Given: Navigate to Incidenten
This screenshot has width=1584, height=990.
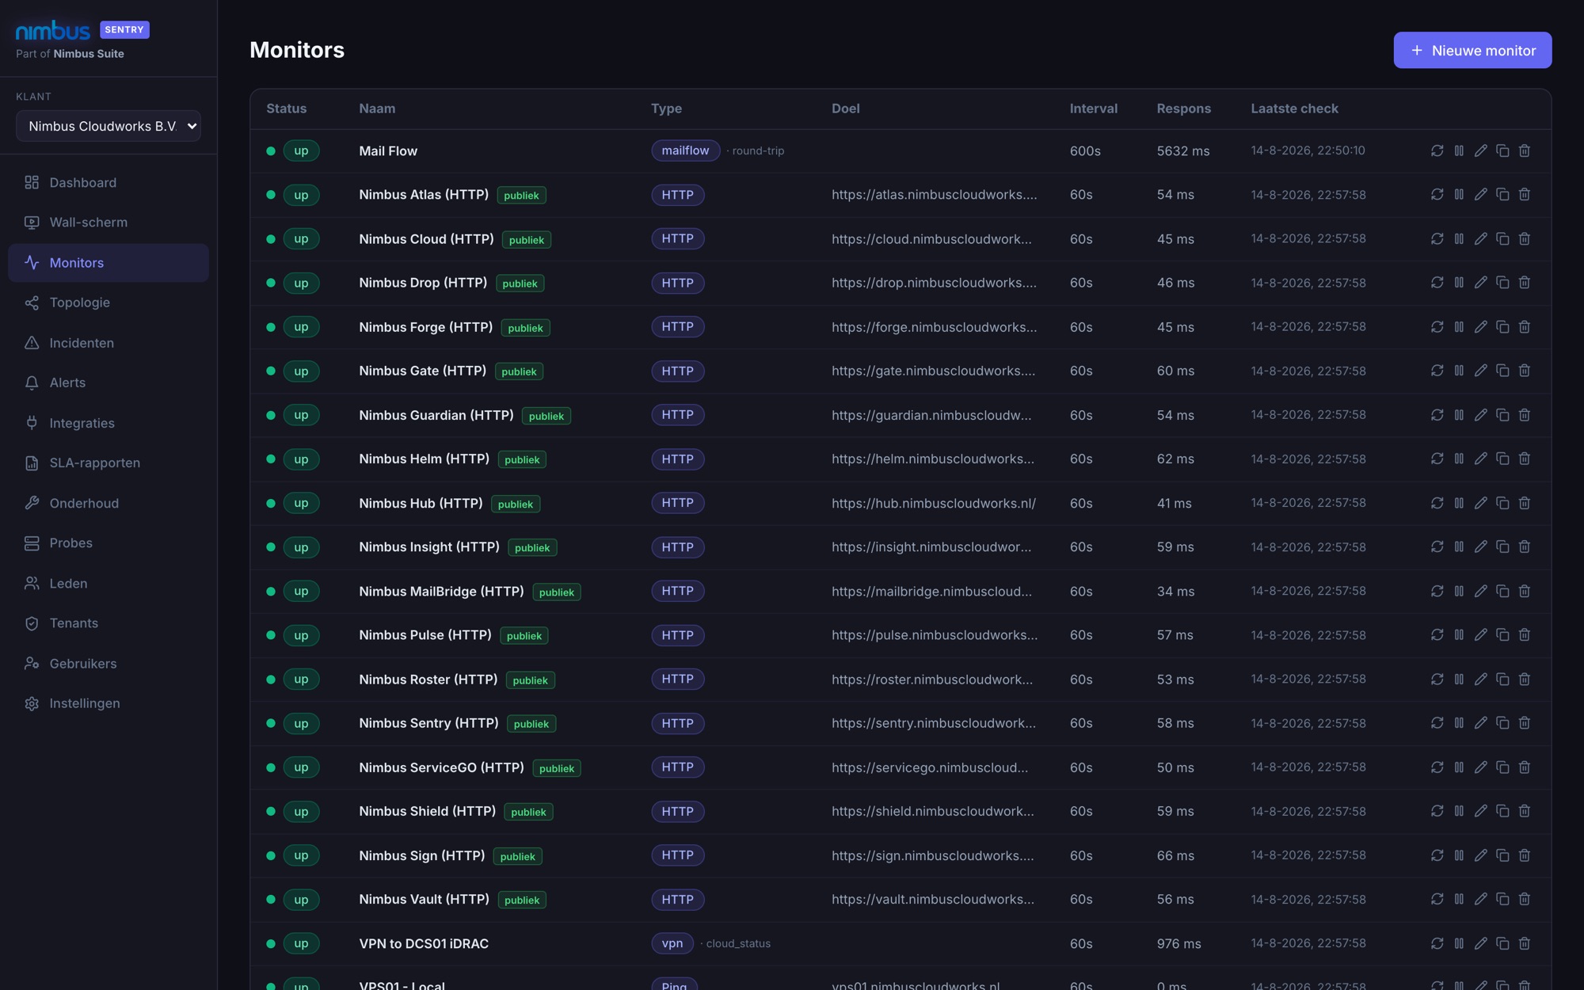Looking at the screenshot, I should pos(109,343).
